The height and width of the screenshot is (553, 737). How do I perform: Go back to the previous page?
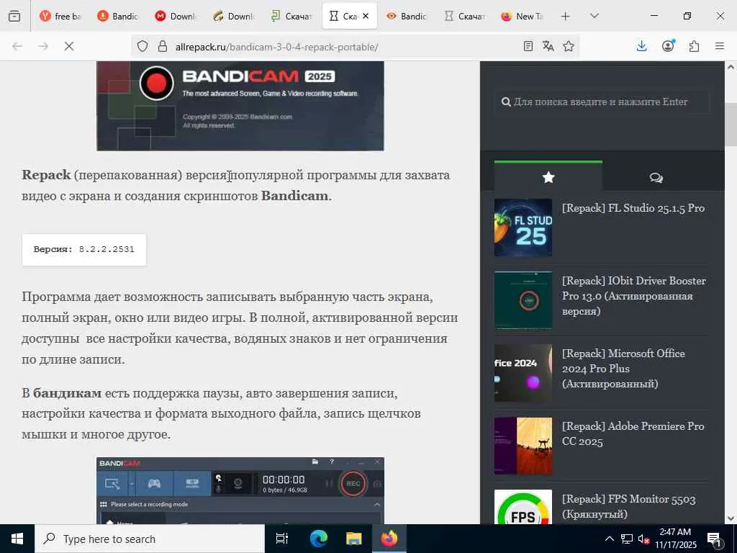point(17,46)
